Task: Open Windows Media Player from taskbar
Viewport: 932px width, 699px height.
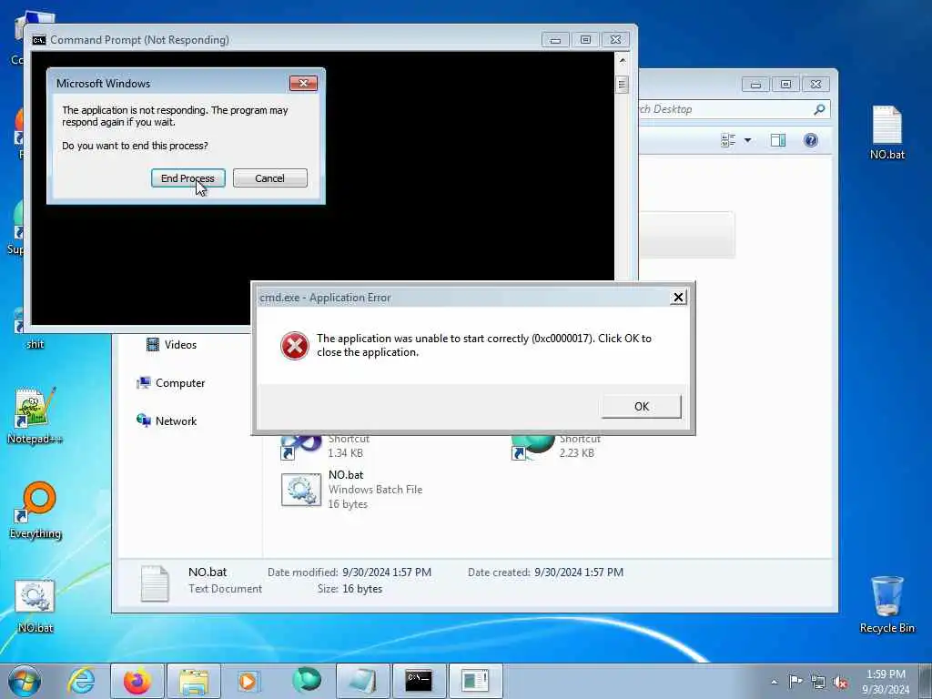Action: point(248,681)
